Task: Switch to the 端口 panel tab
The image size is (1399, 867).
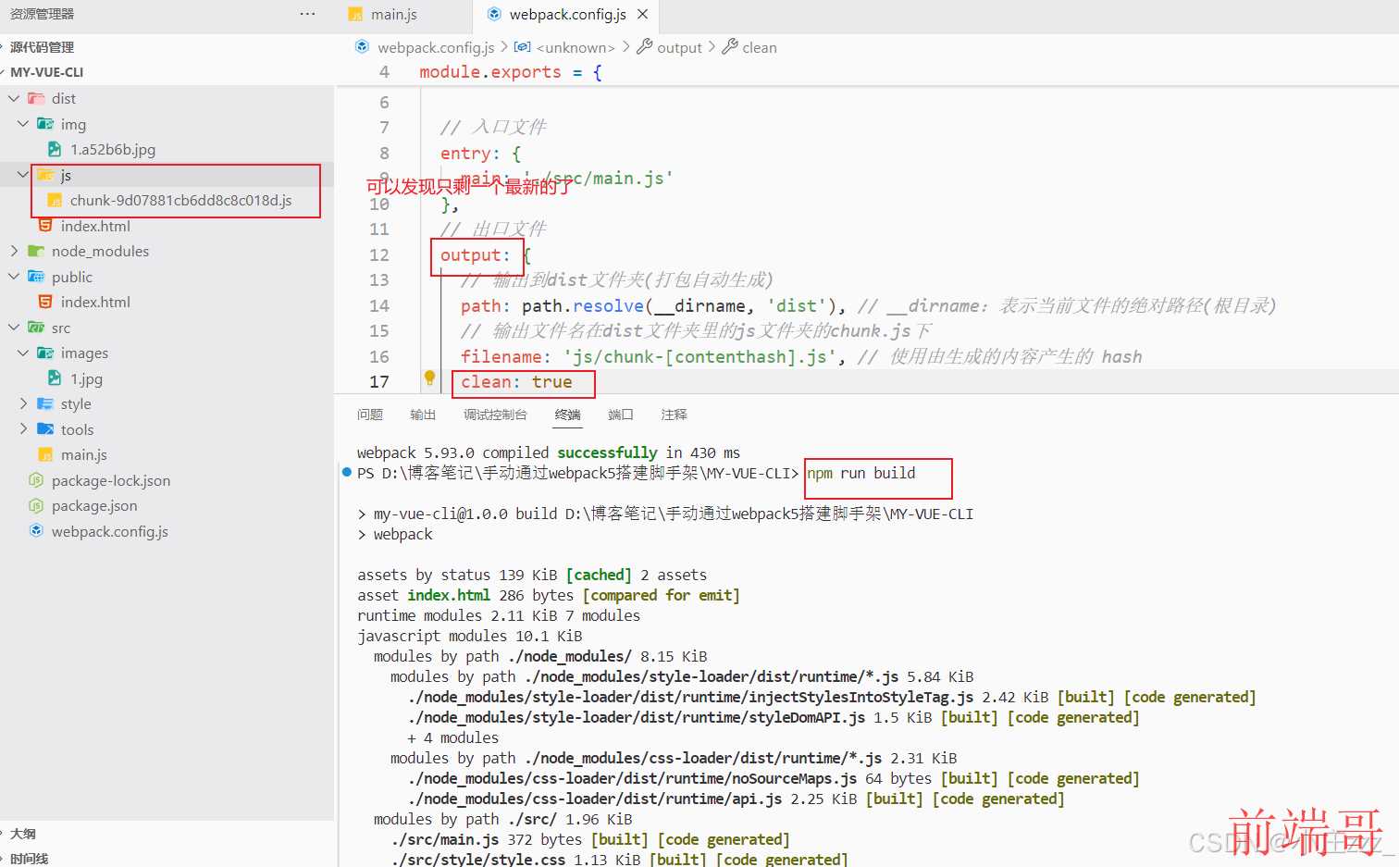Action: point(621,415)
